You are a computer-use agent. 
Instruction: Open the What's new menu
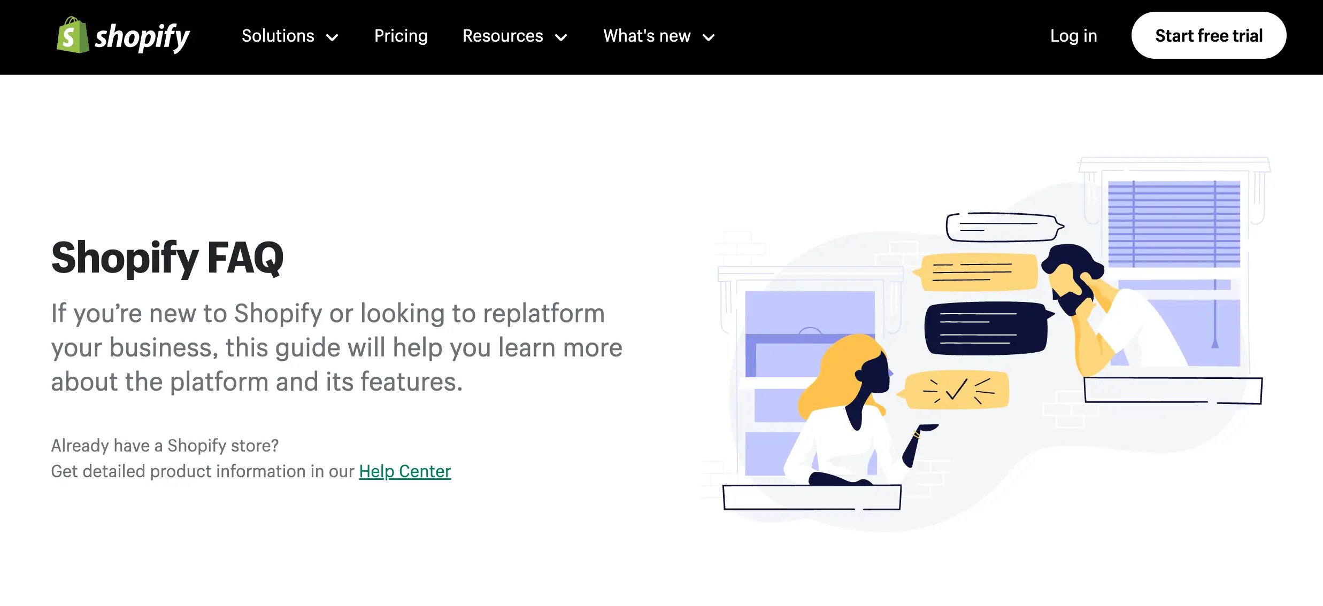[x=647, y=36]
